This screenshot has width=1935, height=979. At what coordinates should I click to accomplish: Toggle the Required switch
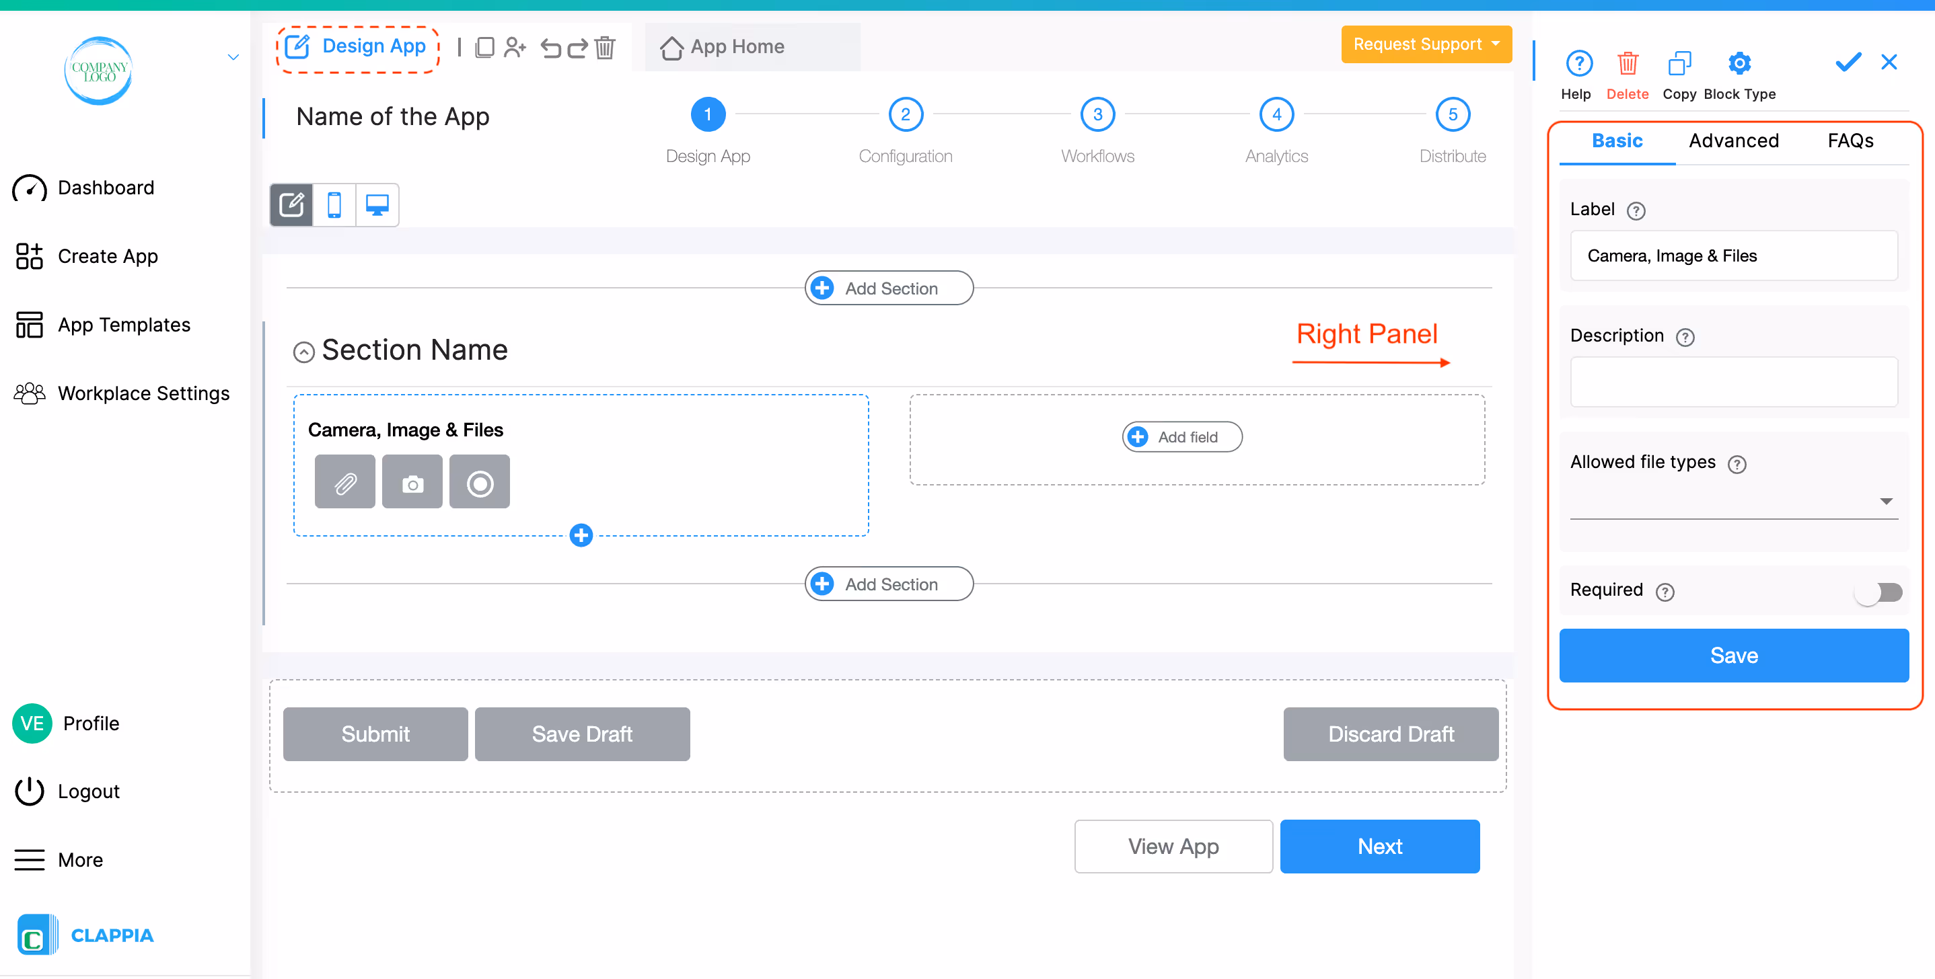1878,592
